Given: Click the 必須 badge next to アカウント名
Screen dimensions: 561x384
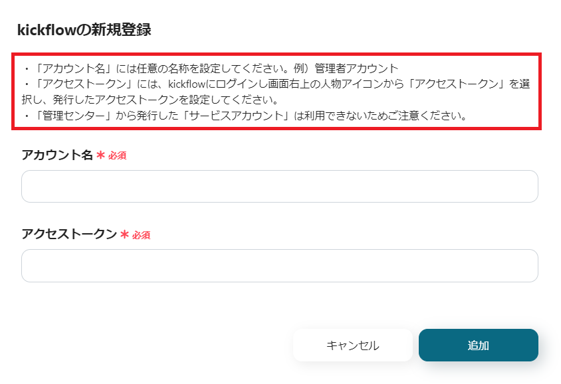Looking at the screenshot, I should (118, 156).
